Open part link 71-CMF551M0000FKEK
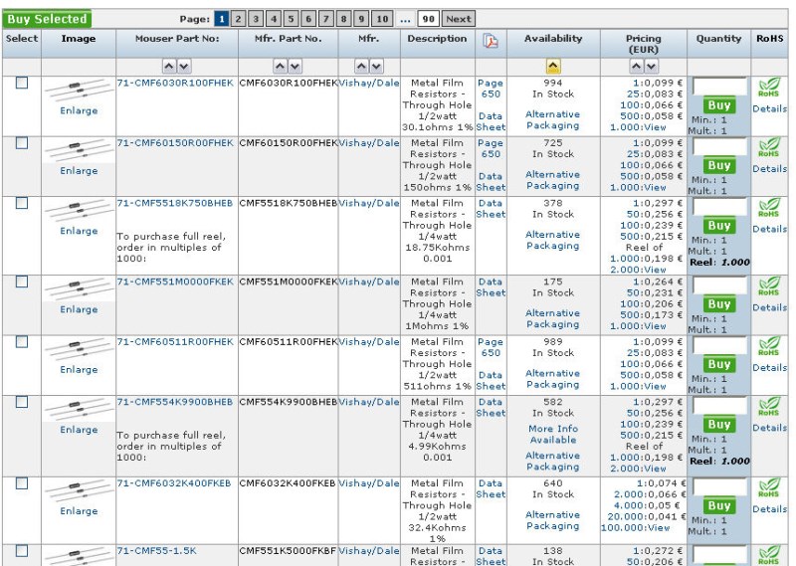 175,283
